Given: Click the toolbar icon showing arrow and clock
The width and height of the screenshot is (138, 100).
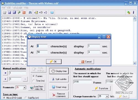Looking at the screenshot, I should (x=41, y=12).
